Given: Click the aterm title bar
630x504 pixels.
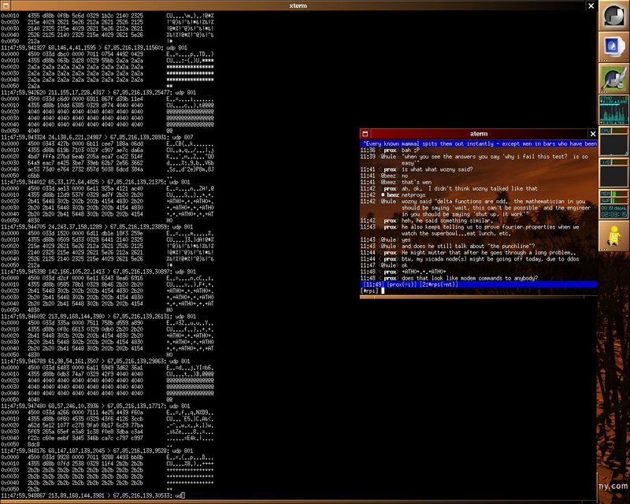Looking at the screenshot, I should 478,134.
